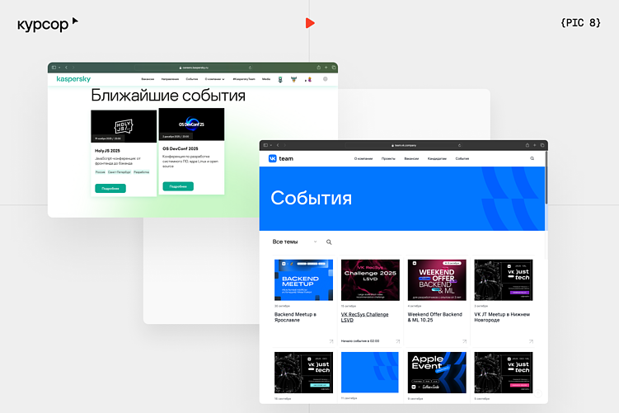The width and height of the screenshot is (619, 413).
Task: Go forward in the Kaspersky browser window
Action: tap(73, 68)
